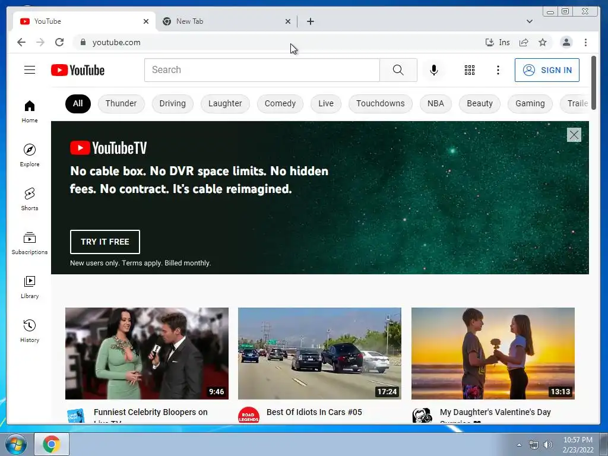Click the site lock icon
This screenshot has width=608, height=456.
tap(83, 42)
